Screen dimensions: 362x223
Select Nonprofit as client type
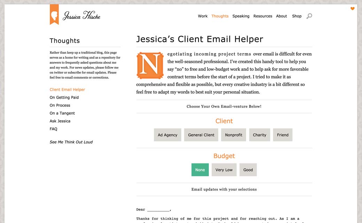click(x=234, y=135)
